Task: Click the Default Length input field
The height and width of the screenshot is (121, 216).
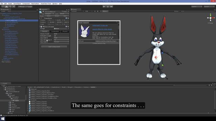Action: [x=61, y=36]
